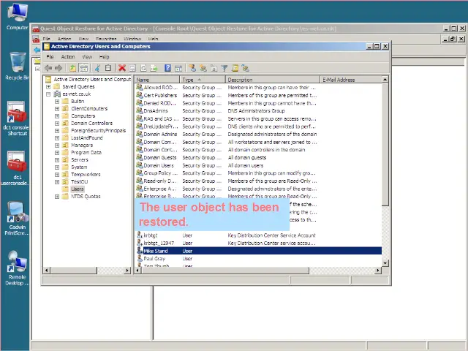
Task: Delete selected object with red X icon
Action: tap(122, 68)
